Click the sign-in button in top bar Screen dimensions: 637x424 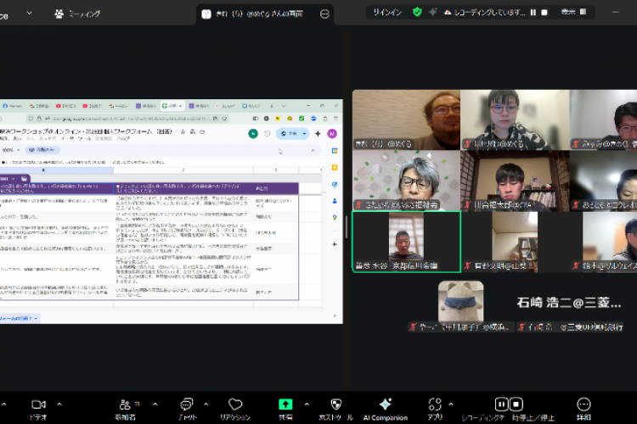[386, 13]
